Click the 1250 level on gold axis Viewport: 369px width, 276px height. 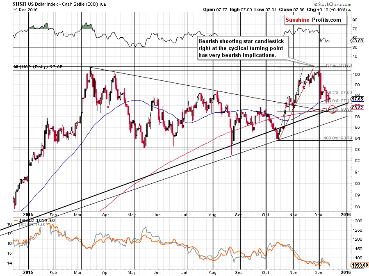(357, 230)
